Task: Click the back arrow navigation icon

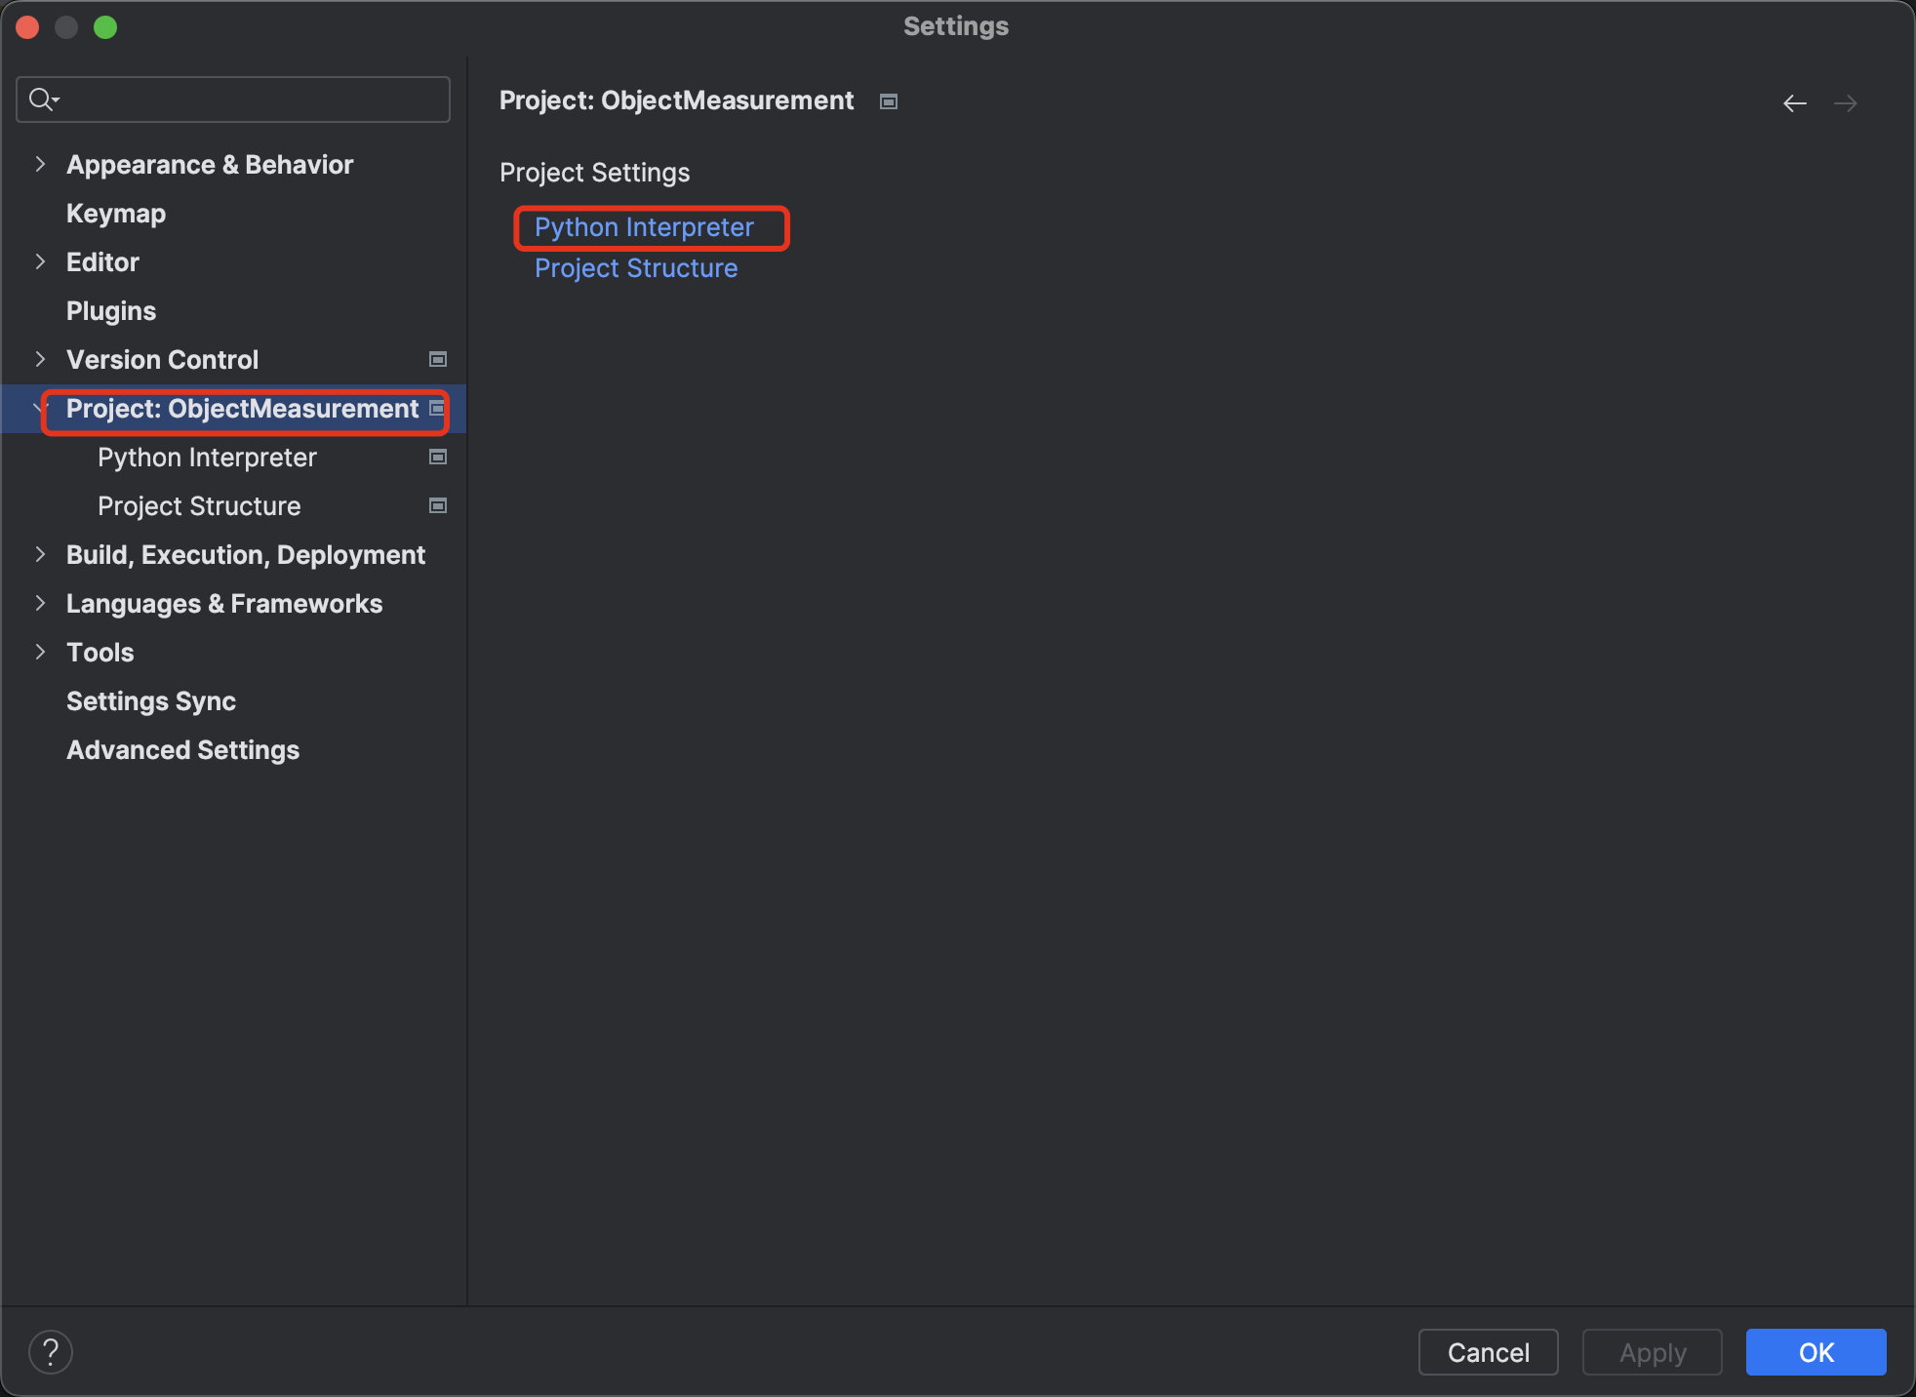Action: 1794,103
